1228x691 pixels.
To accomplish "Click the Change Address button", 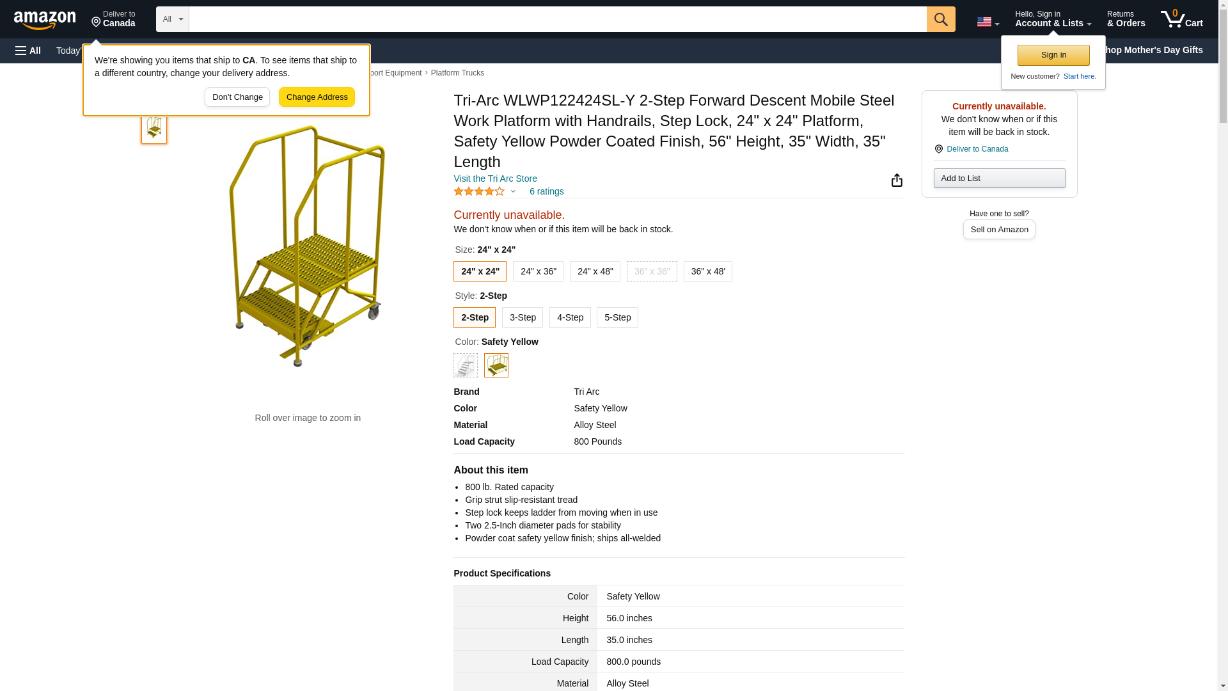I will tap(317, 97).
